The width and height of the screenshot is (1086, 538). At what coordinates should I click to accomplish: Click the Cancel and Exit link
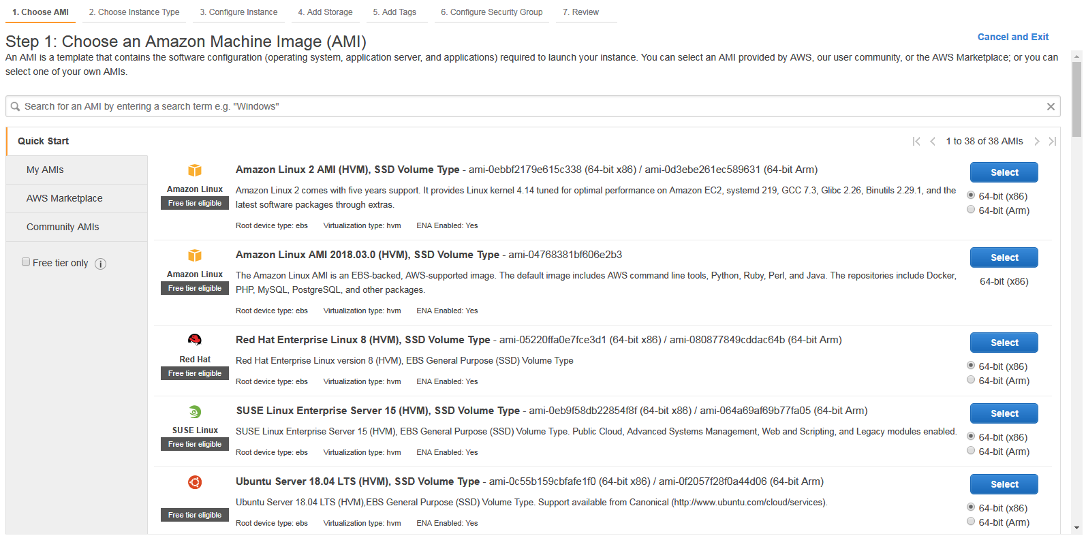[x=1013, y=37]
